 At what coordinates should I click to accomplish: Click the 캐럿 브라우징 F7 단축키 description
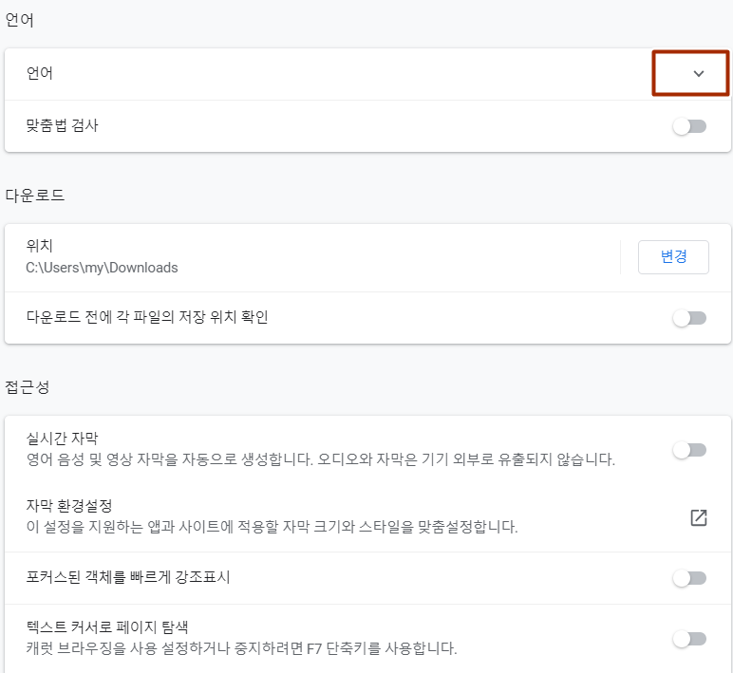[242, 648]
